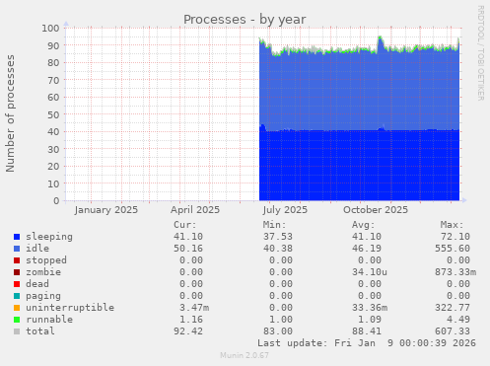
Task: Click the 'Munin 2.0.67' footer text
Action: click(x=245, y=355)
